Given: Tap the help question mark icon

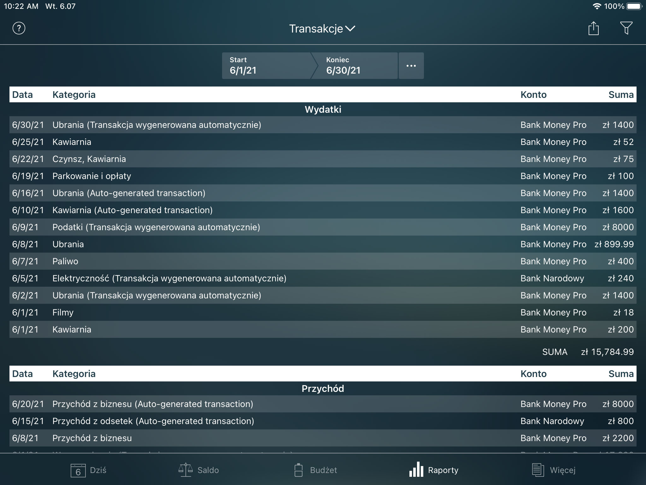Looking at the screenshot, I should tap(19, 28).
